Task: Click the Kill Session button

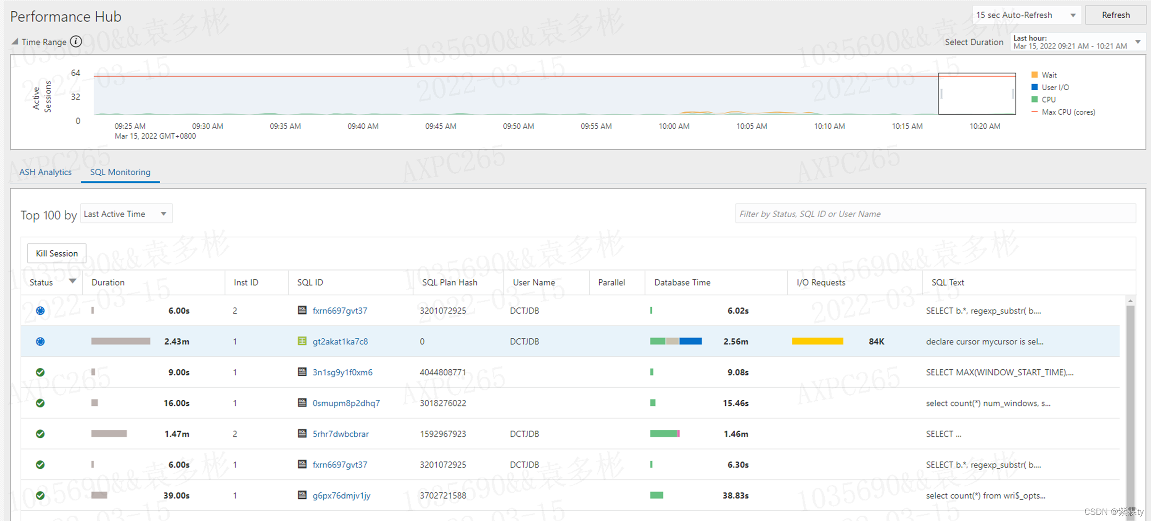Action: coord(56,253)
